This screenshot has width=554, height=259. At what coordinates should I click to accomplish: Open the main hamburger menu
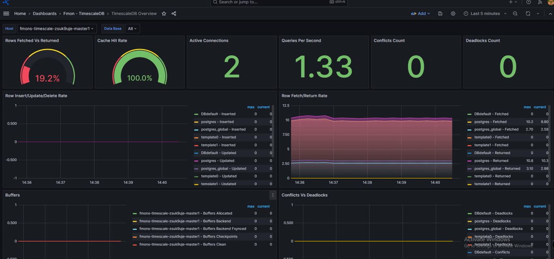6,14
